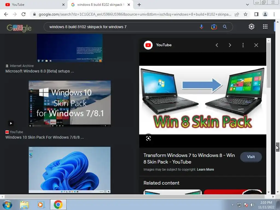Image resolution: width=280 pixels, height=210 pixels.
Task: Reload the current page
Action: point(24,14)
